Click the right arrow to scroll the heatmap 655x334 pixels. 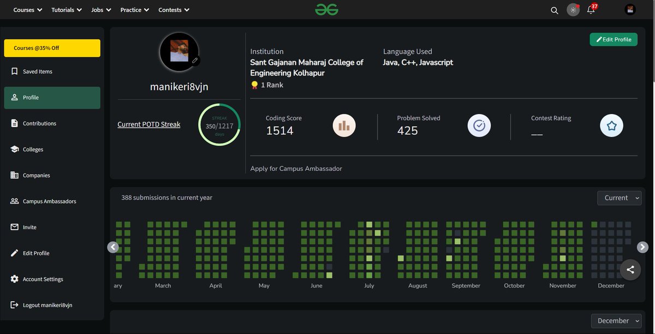pyautogui.click(x=642, y=247)
